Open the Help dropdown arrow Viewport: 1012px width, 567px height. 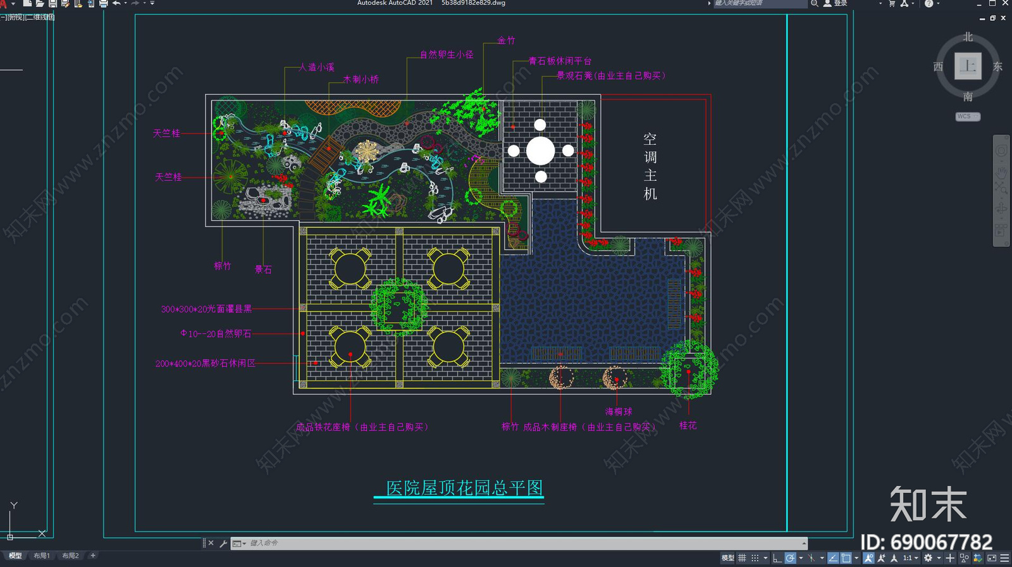[938, 3]
